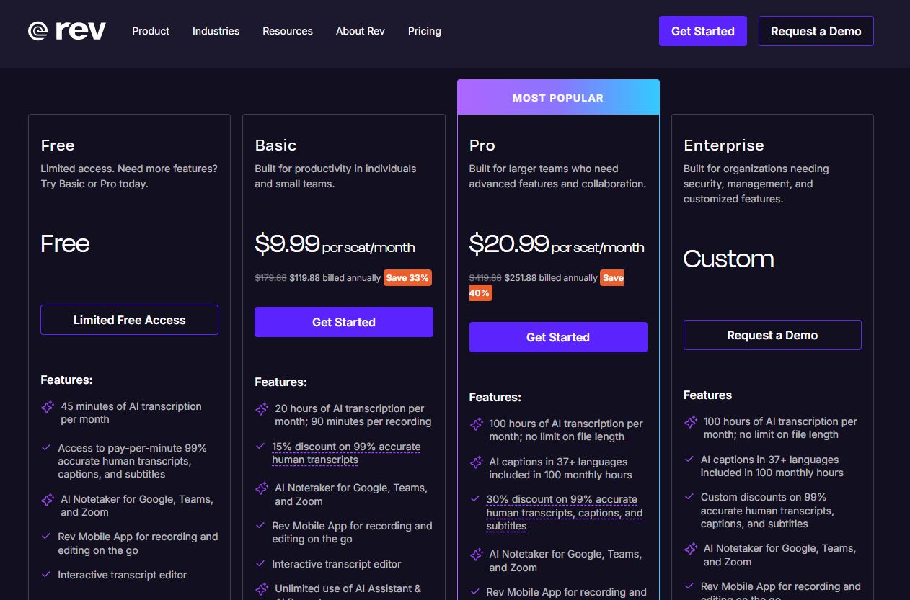
Task: Click the sparkle icon by Enterprise's AI Notetaker feature
Action: 689,548
